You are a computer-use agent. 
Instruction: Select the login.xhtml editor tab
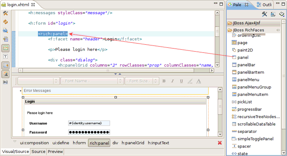coord(18,5)
